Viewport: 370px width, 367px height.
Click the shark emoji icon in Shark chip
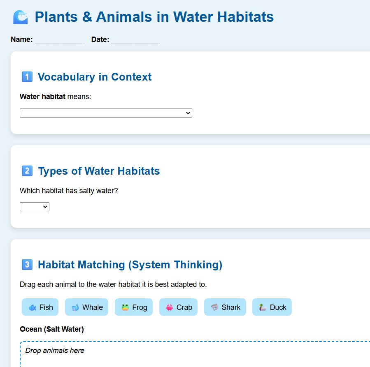[214, 307]
